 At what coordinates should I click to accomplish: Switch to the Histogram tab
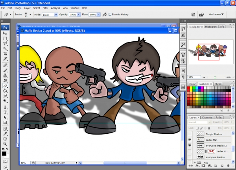(211, 27)
